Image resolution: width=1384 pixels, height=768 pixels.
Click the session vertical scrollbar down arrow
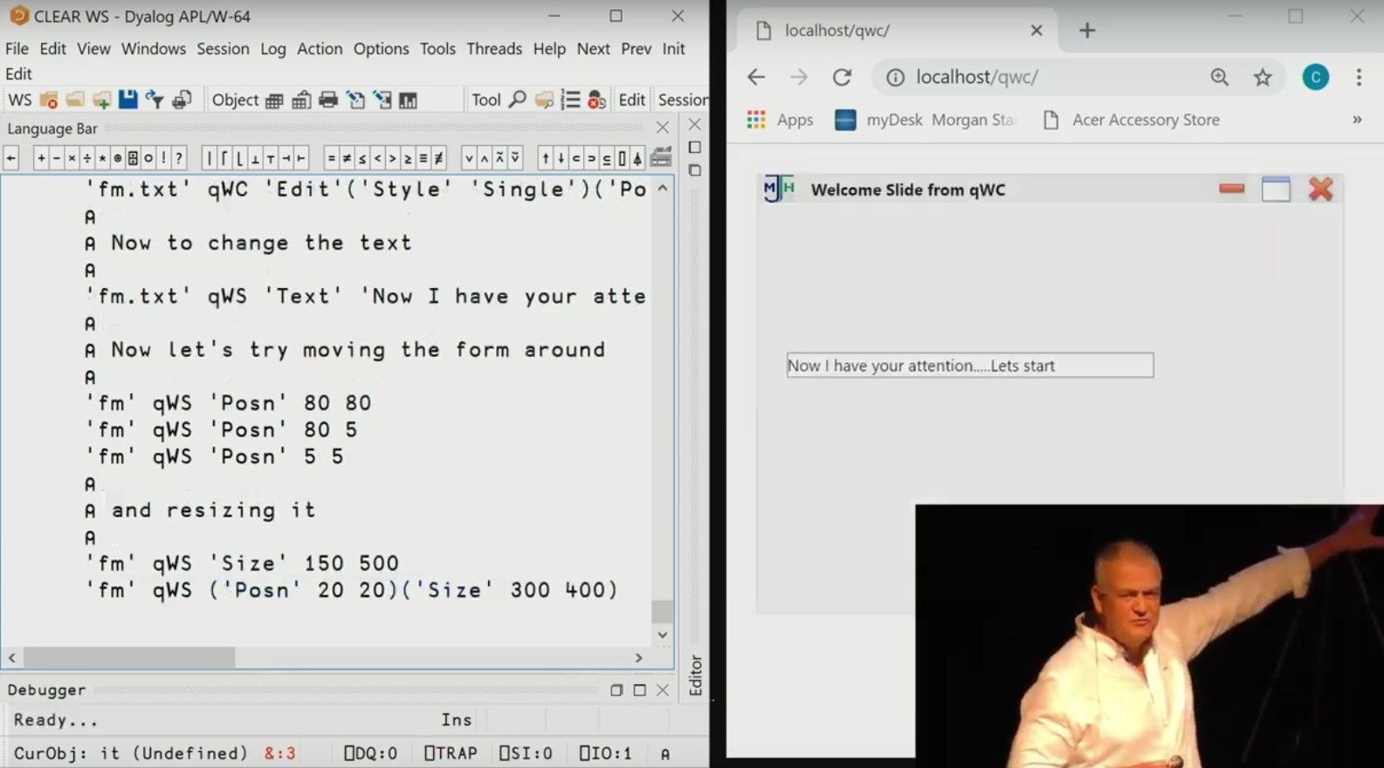click(663, 635)
